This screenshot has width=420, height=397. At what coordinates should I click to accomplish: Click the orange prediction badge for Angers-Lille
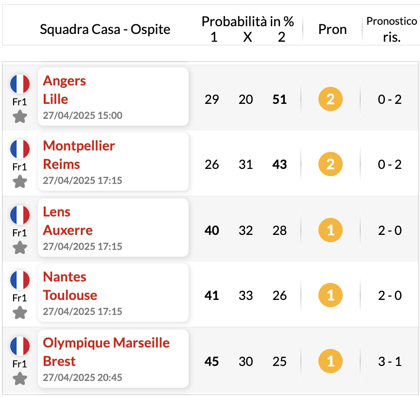(x=330, y=99)
